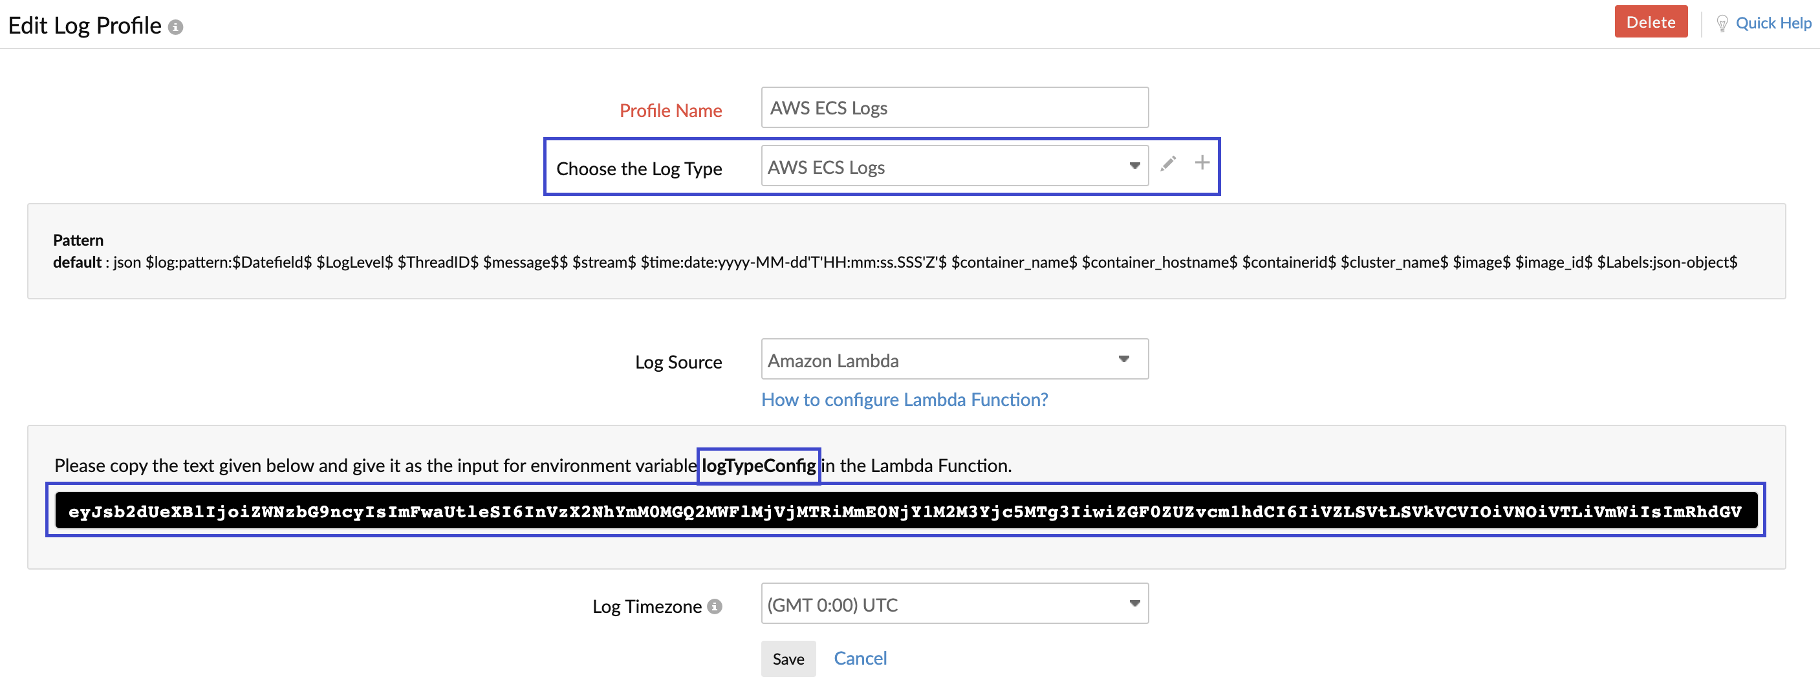Click the Cancel link
1820x697 pixels.
[x=860, y=658]
